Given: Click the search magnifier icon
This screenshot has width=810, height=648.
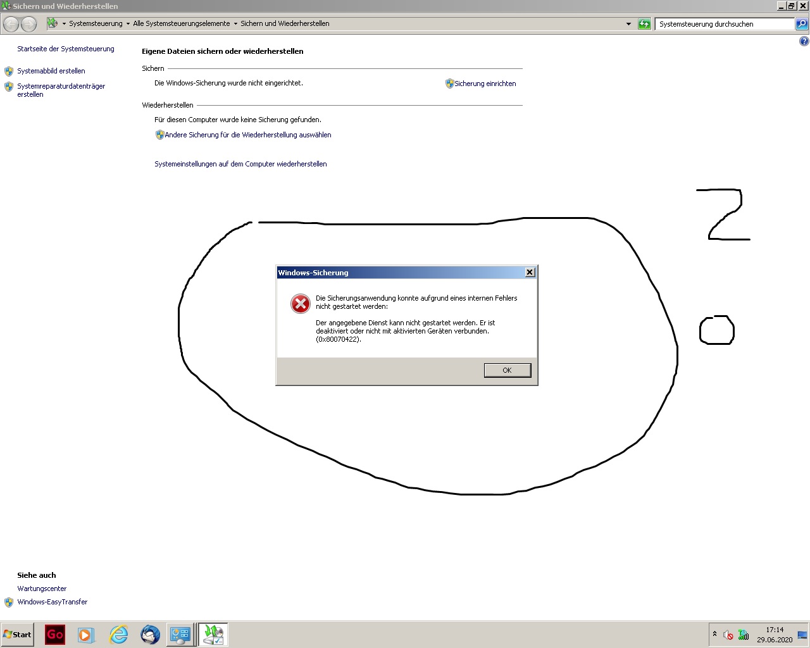Looking at the screenshot, I should (802, 24).
